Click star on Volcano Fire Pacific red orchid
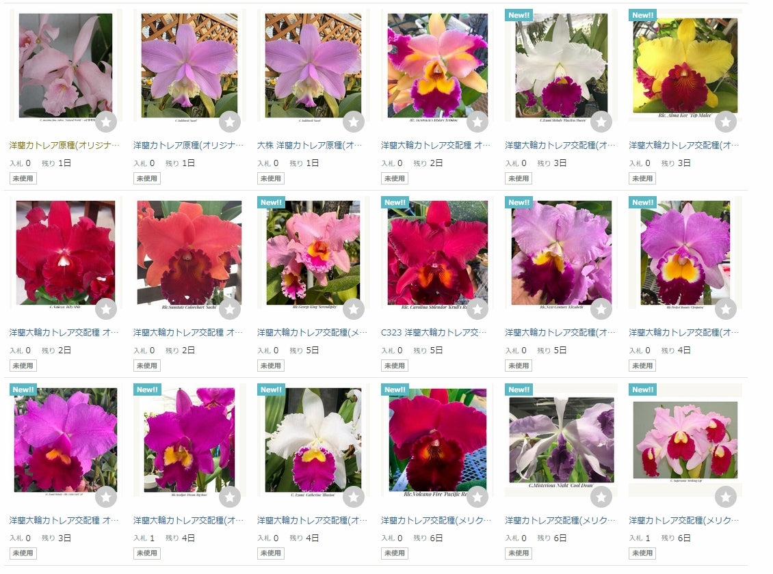The width and height of the screenshot is (773, 574). coord(477,496)
